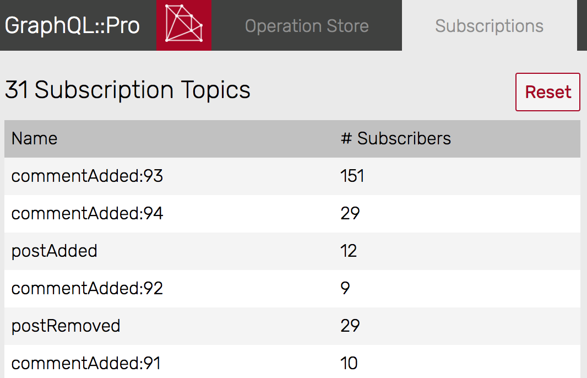The image size is (587, 378).
Task: Click the 31 Subscription Topics heading
Action: point(128,89)
